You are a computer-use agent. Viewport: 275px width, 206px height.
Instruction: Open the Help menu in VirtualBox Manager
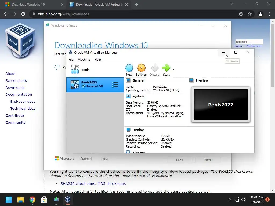(97, 60)
